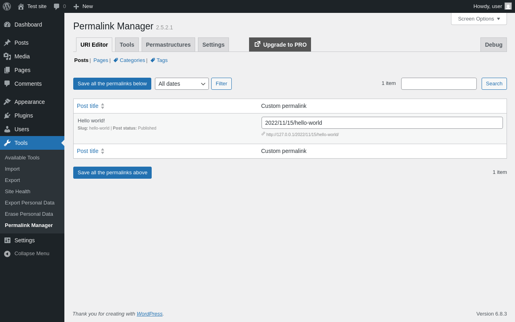Switch to the Tools tab

[x=127, y=45]
